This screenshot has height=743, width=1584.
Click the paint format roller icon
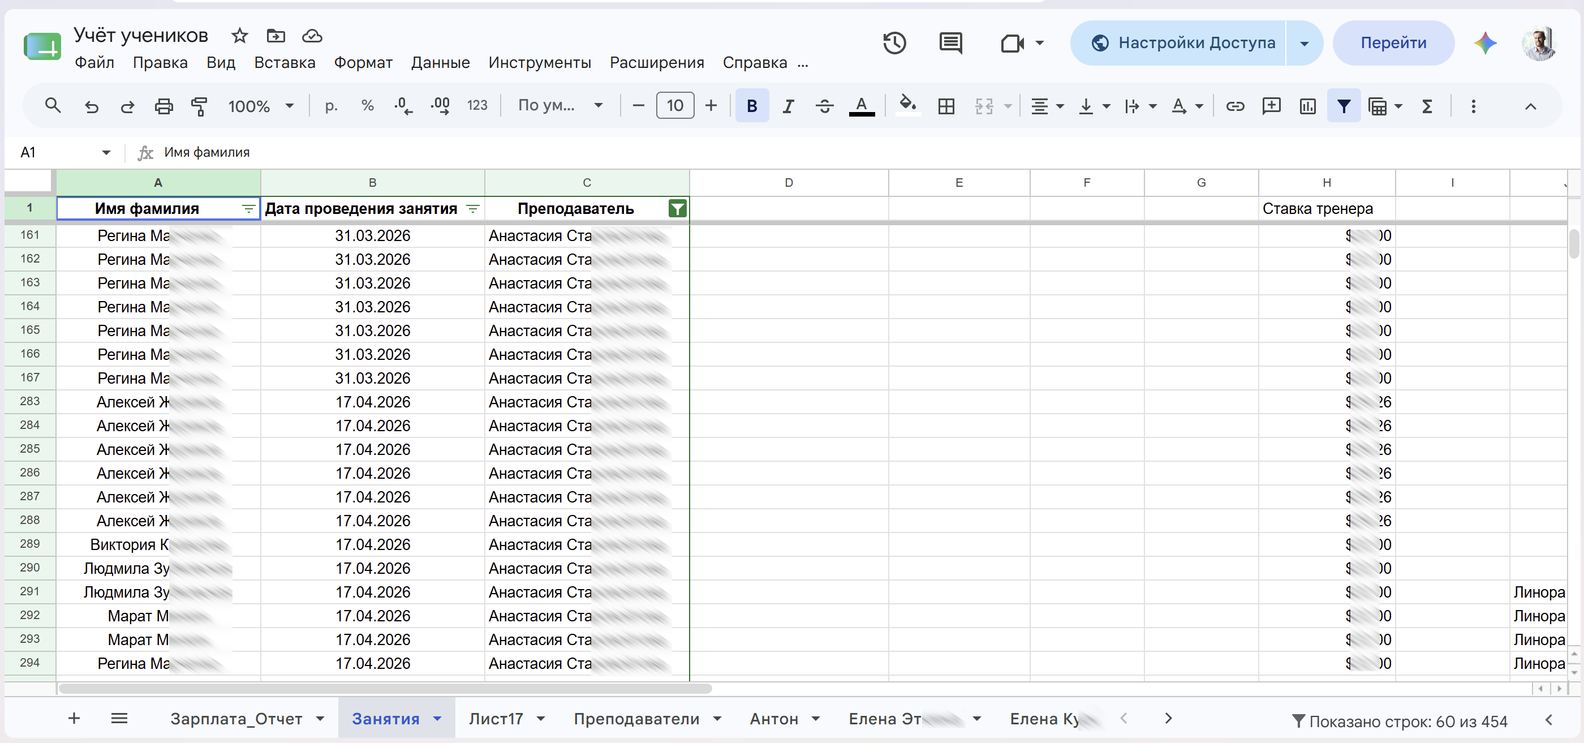pyautogui.click(x=199, y=106)
